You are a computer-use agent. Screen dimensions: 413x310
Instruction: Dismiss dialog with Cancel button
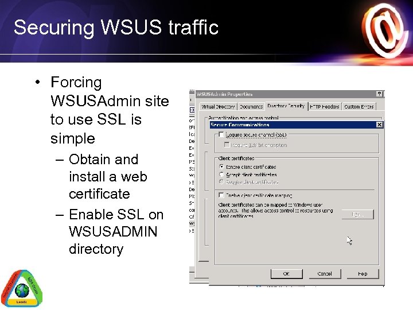pos(325,274)
